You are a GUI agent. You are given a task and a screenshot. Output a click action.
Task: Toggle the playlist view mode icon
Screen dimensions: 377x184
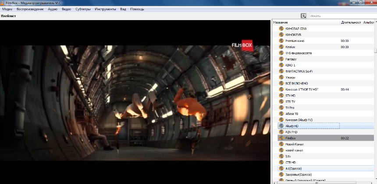tap(303, 16)
